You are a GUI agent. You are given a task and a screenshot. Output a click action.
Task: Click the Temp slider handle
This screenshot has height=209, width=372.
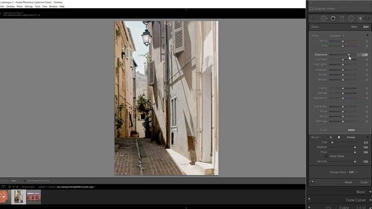pos(343,41)
